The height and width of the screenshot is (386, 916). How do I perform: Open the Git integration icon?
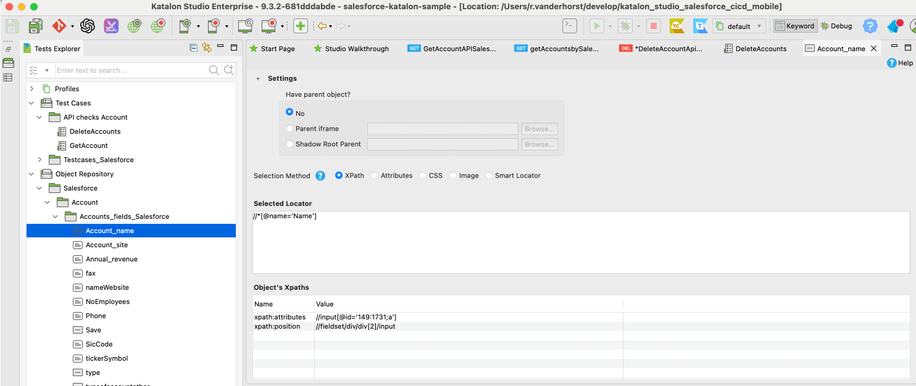[x=59, y=26]
